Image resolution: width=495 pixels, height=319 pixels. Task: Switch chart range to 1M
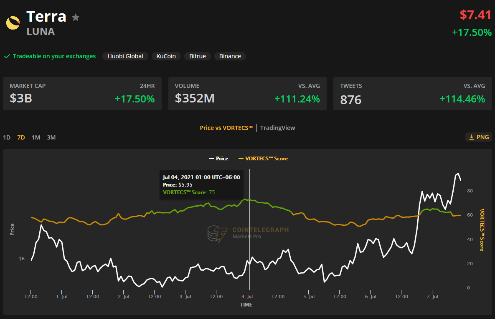(x=36, y=137)
